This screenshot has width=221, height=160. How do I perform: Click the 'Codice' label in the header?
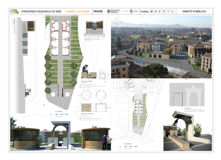point(144,12)
